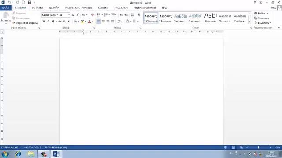Select the Обычный style
282x158 pixels.
tap(151, 18)
